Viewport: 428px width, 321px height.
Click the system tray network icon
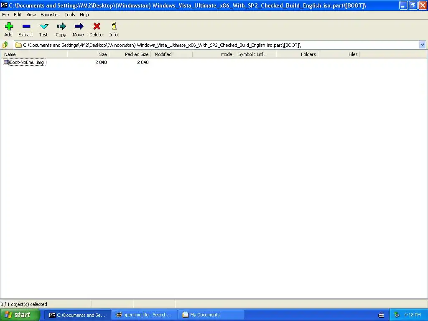[x=397, y=315]
